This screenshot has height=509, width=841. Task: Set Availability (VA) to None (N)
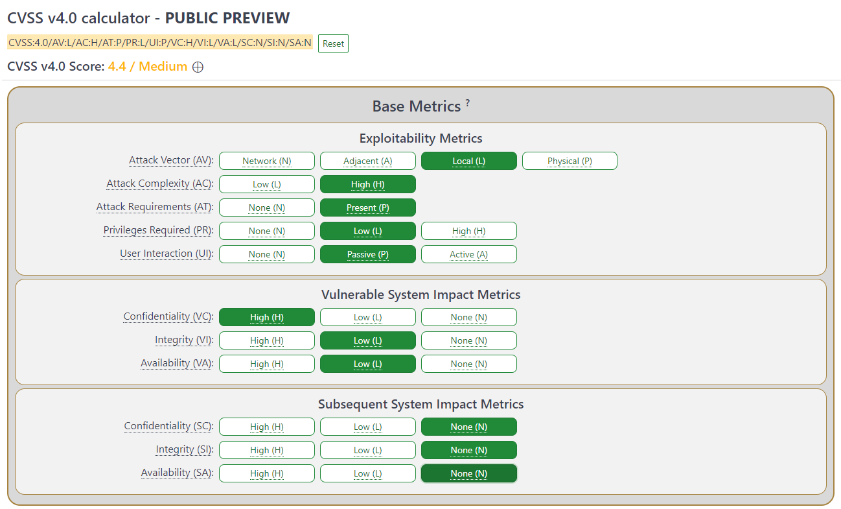coord(469,364)
